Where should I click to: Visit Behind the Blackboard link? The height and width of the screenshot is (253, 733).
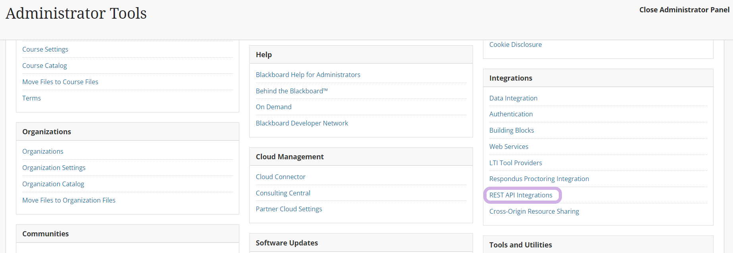click(x=292, y=91)
